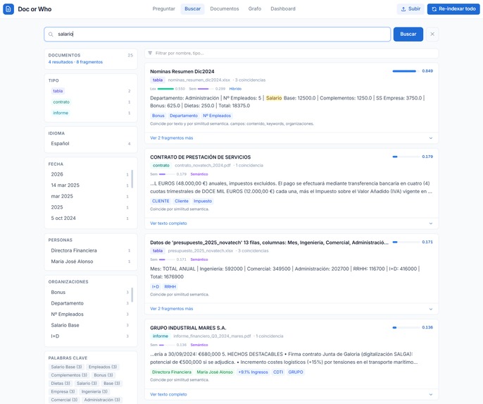Click refresh icon on Re-indexar todo
The width and height of the screenshot is (483, 404).
[x=434, y=9]
